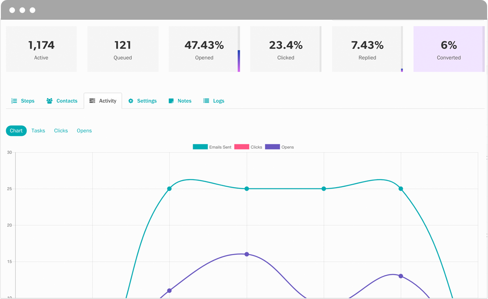Click the Steps list icon
Image resolution: width=488 pixels, height=299 pixels.
14,101
